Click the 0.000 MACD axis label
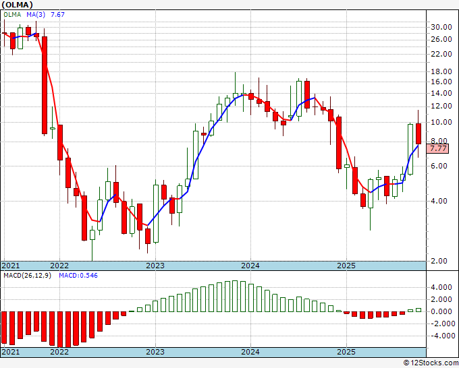459x368 pixels. point(441,311)
